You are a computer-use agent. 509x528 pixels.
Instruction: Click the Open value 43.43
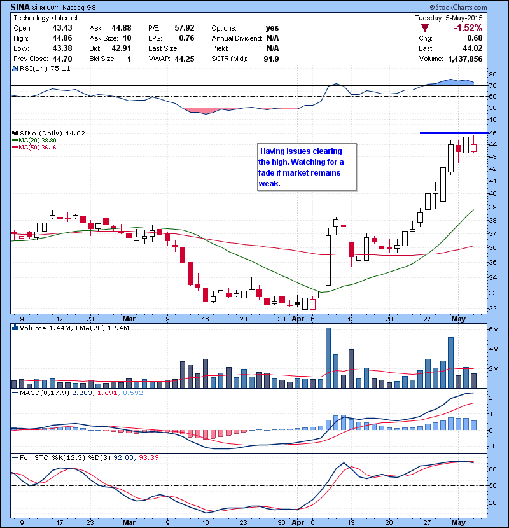pos(62,28)
